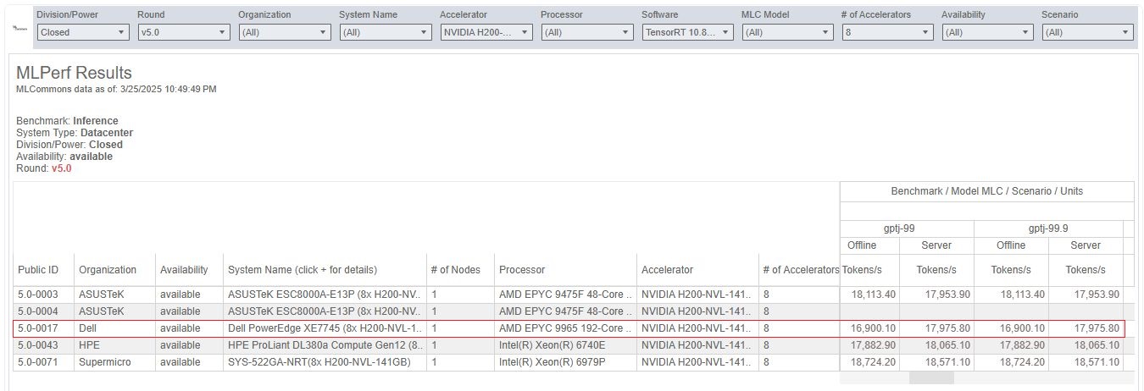Click the Availability column header in table
Image resolution: width=1144 pixels, height=391 pixels.
[184, 270]
